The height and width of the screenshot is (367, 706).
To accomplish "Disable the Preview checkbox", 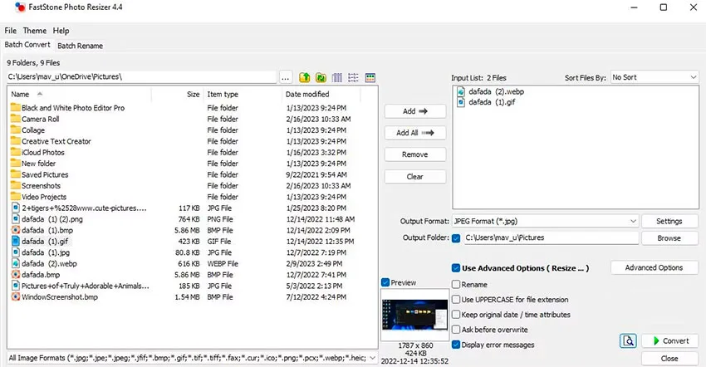I will click(385, 282).
